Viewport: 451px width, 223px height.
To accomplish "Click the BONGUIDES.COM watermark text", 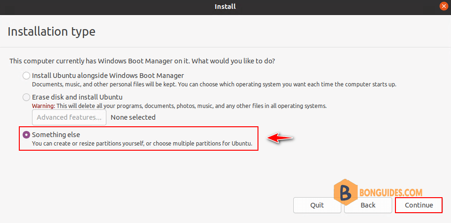I will [x=391, y=192].
